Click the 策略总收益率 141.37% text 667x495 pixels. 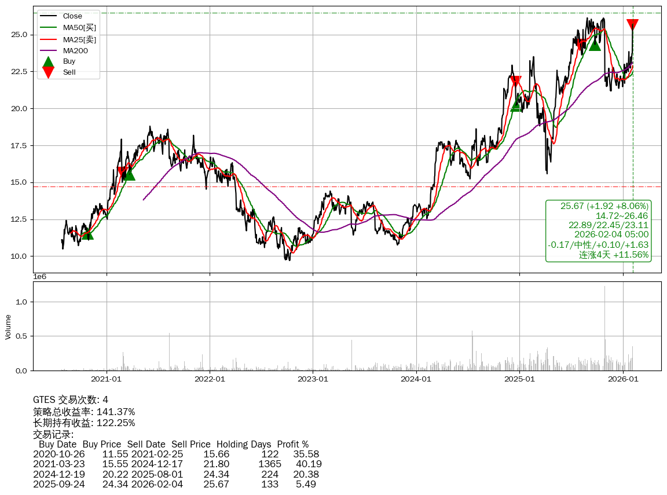(x=84, y=412)
